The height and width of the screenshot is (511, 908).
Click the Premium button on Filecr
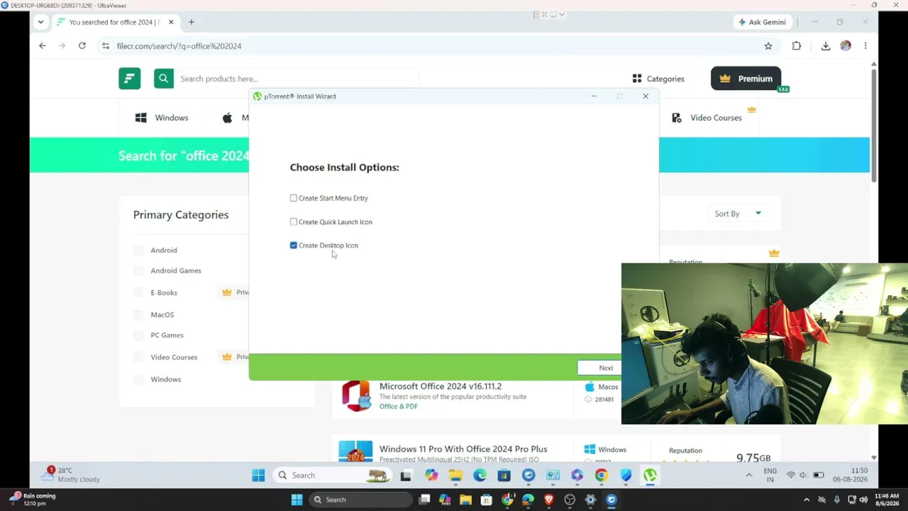(746, 79)
